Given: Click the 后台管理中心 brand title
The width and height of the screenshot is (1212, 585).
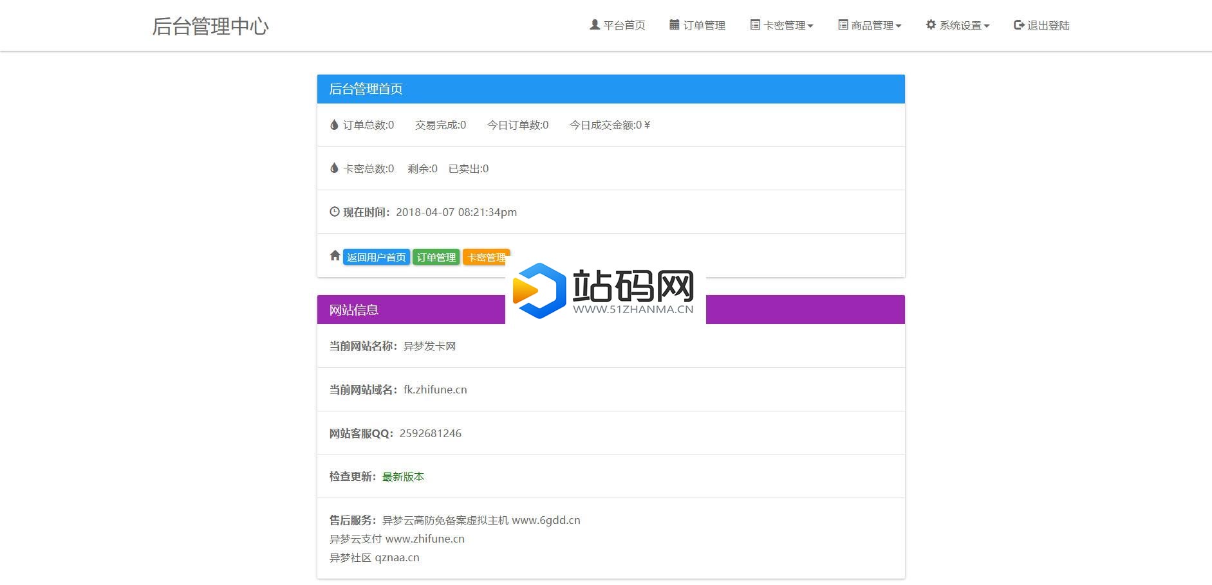Looking at the screenshot, I should (210, 26).
